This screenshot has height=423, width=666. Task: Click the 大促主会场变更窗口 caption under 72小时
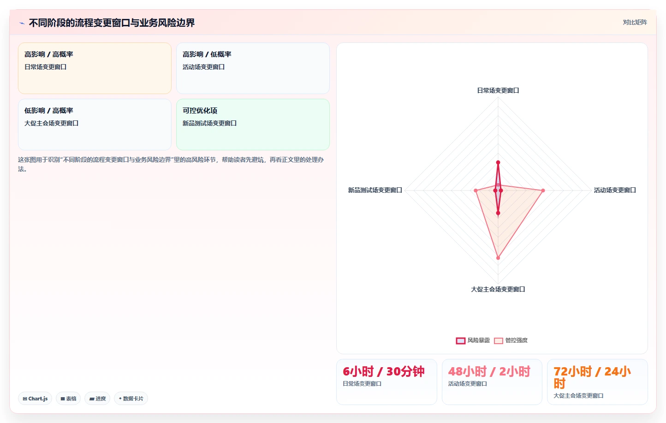[x=578, y=396]
